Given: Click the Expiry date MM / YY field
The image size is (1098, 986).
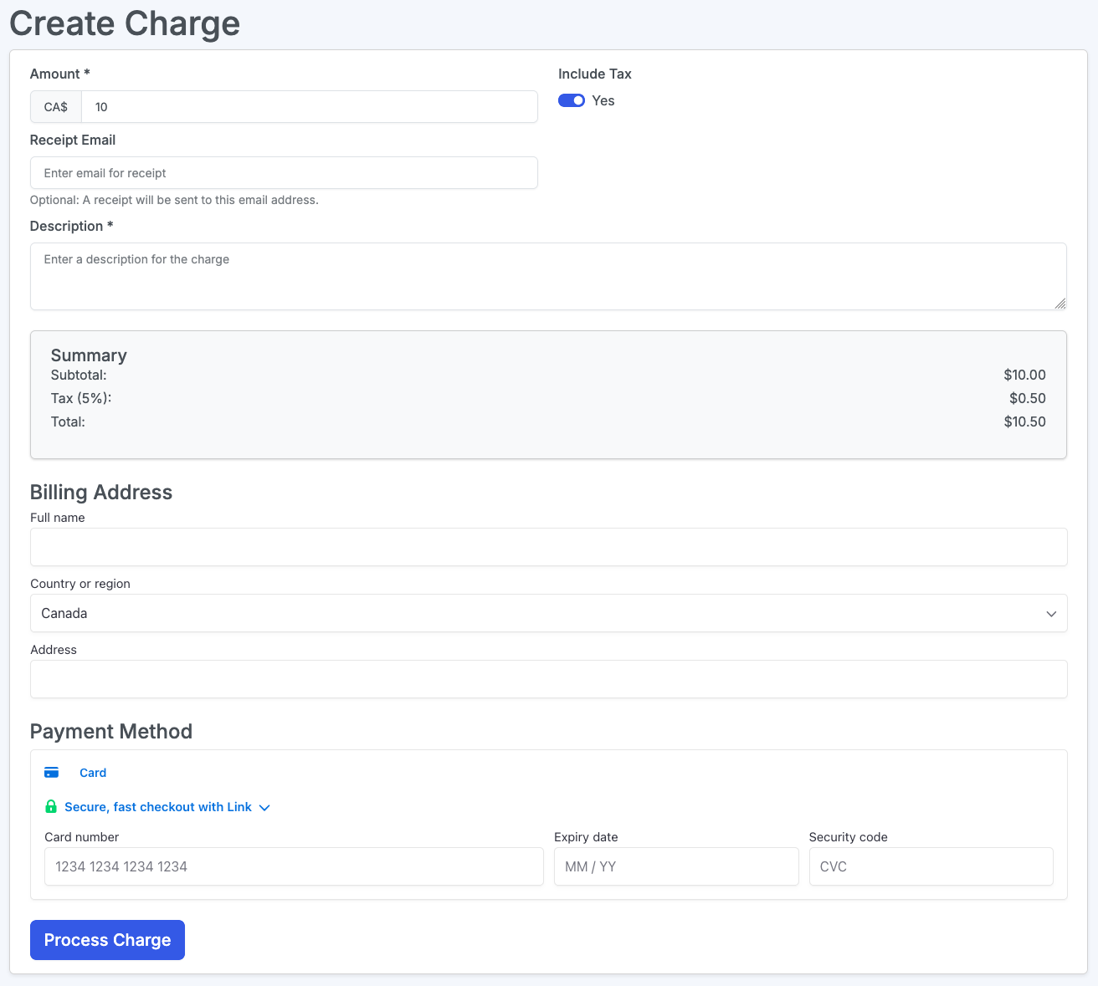Looking at the screenshot, I should click(676, 866).
